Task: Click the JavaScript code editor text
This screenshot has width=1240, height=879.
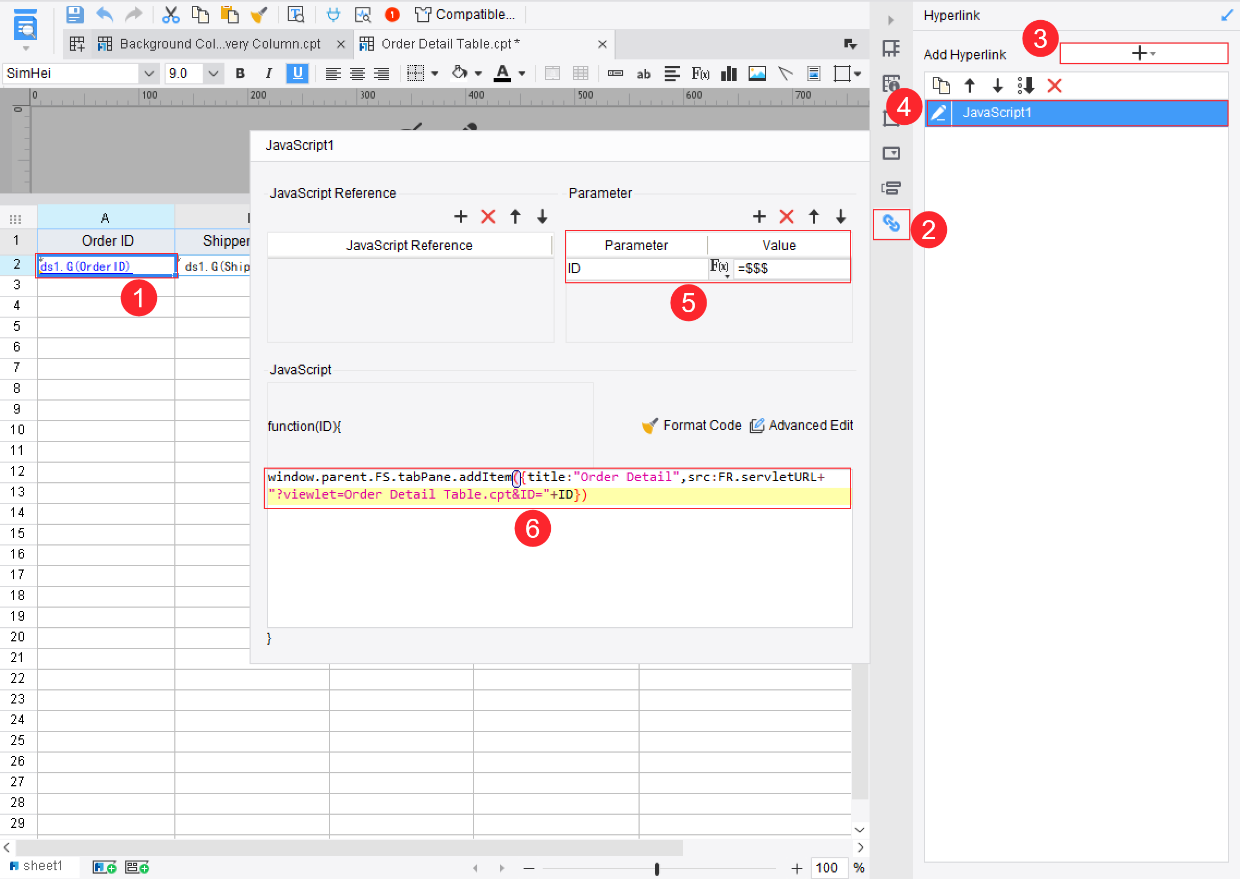Action: point(557,486)
